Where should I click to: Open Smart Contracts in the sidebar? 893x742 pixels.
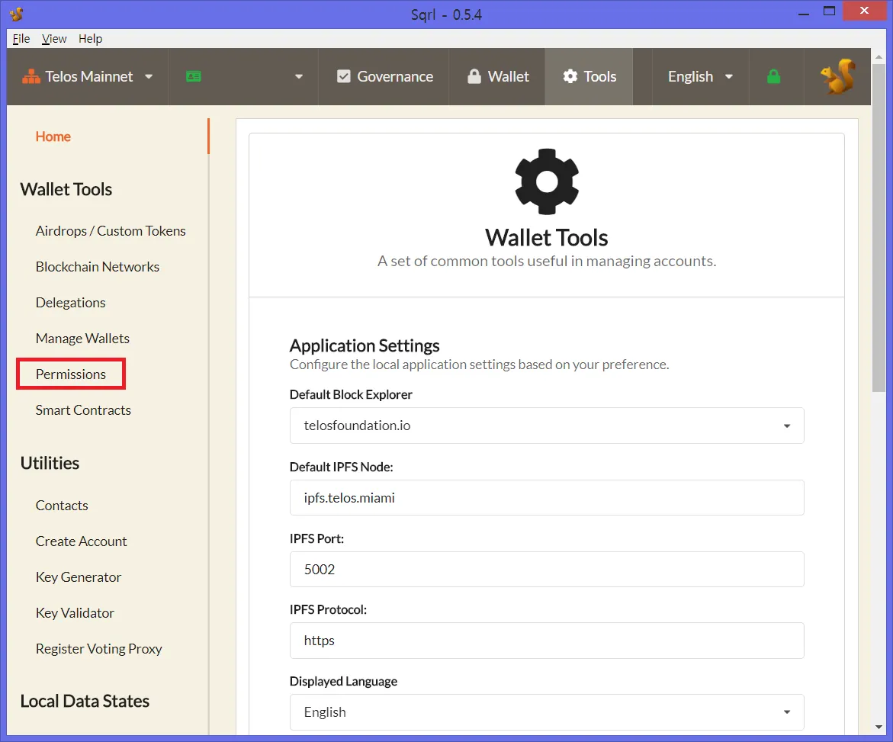(83, 410)
